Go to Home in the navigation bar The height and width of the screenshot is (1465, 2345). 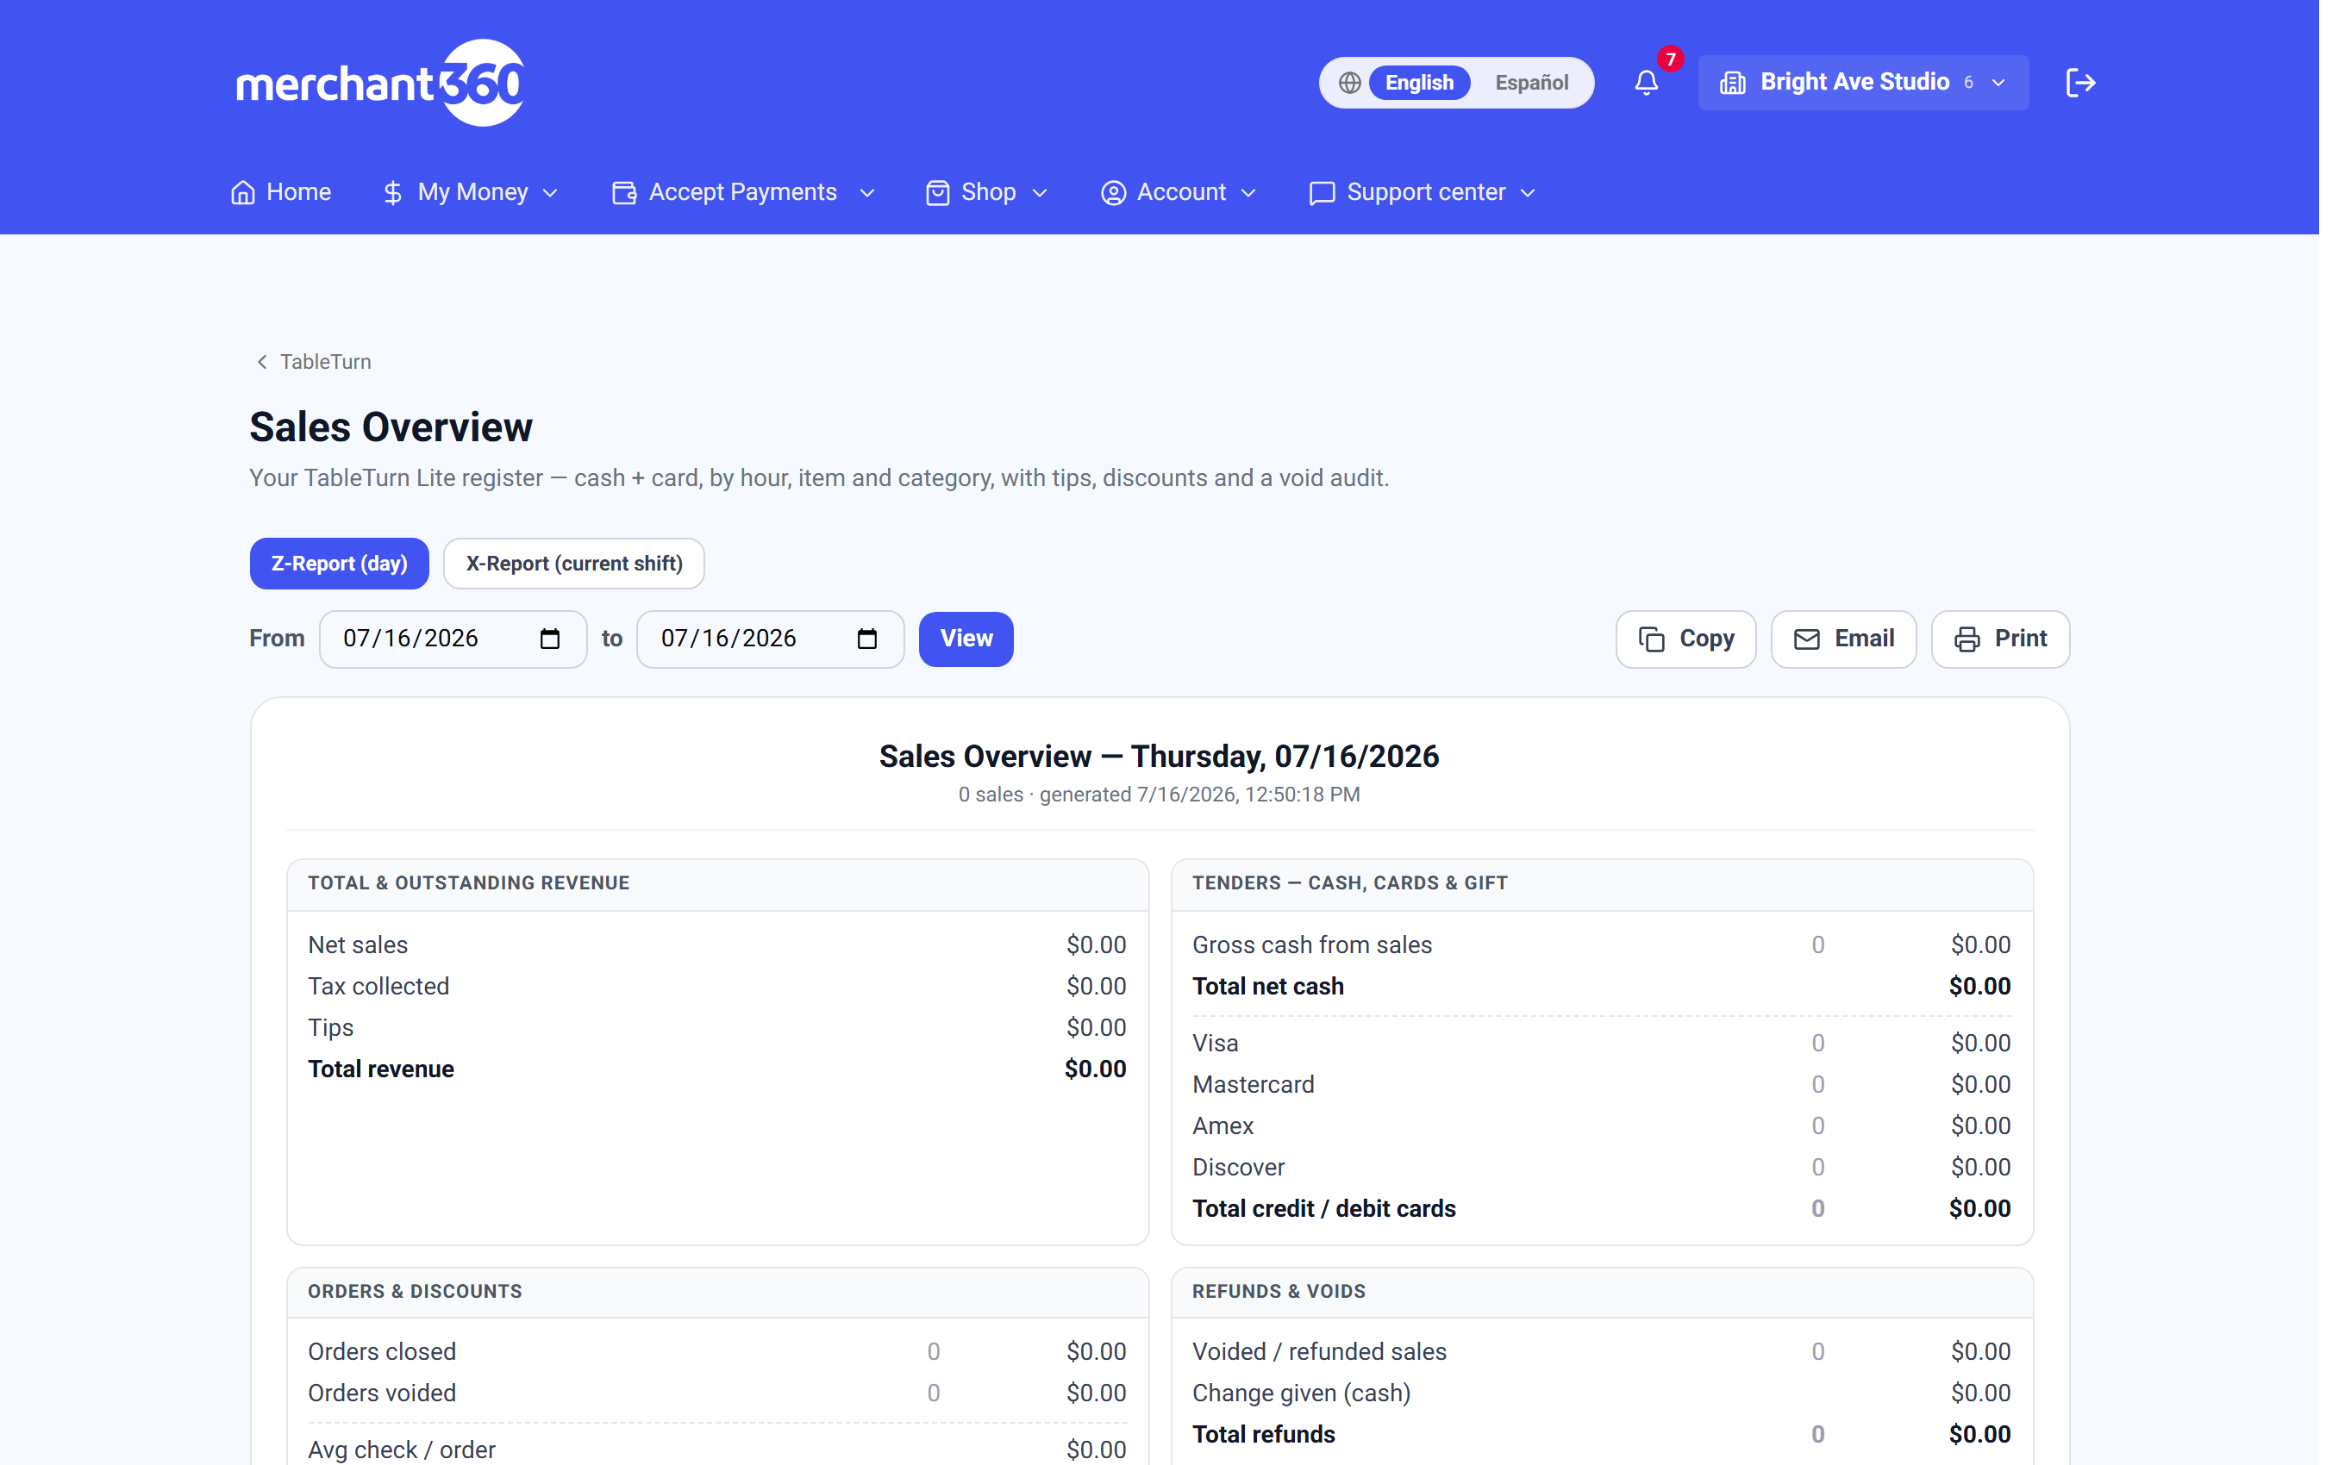[281, 193]
